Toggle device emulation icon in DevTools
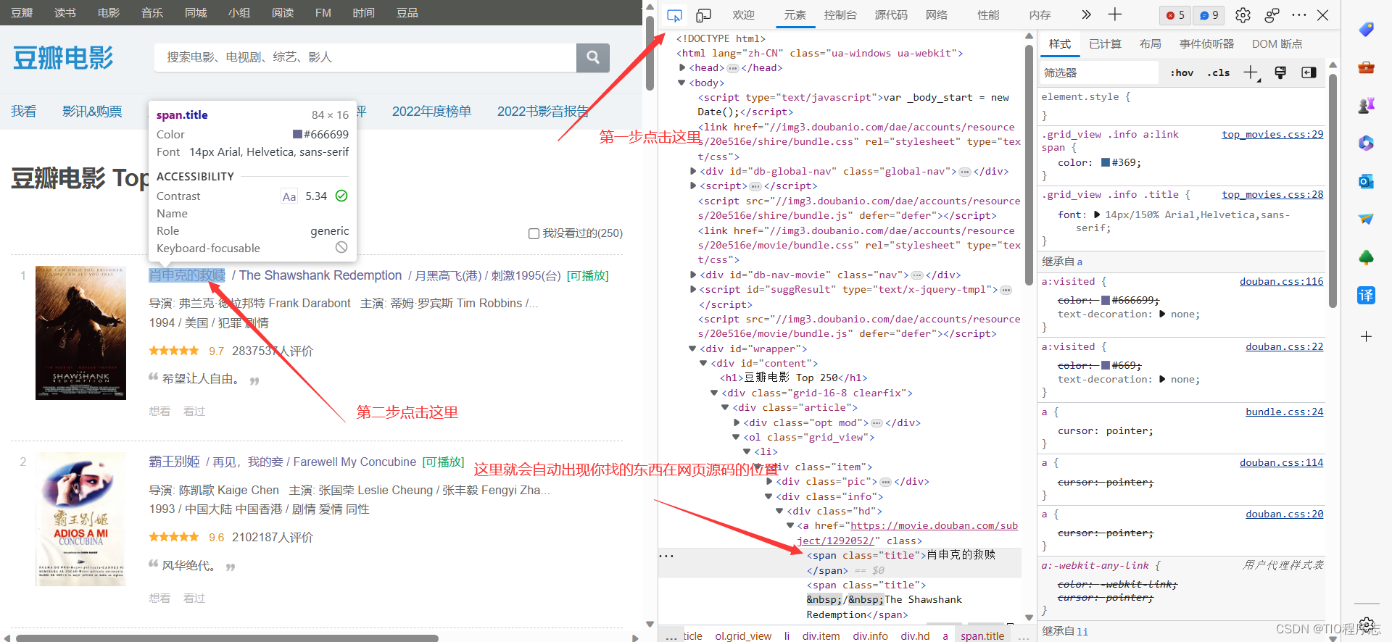Image resolution: width=1392 pixels, height=642 pixels. [x=703, y=15]
